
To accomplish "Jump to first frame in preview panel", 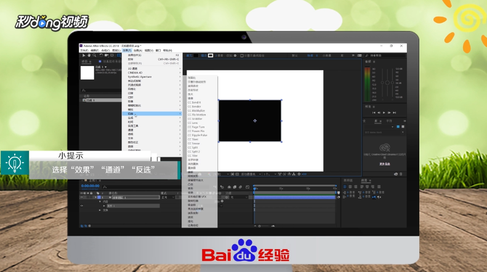I will coord(374,113).
